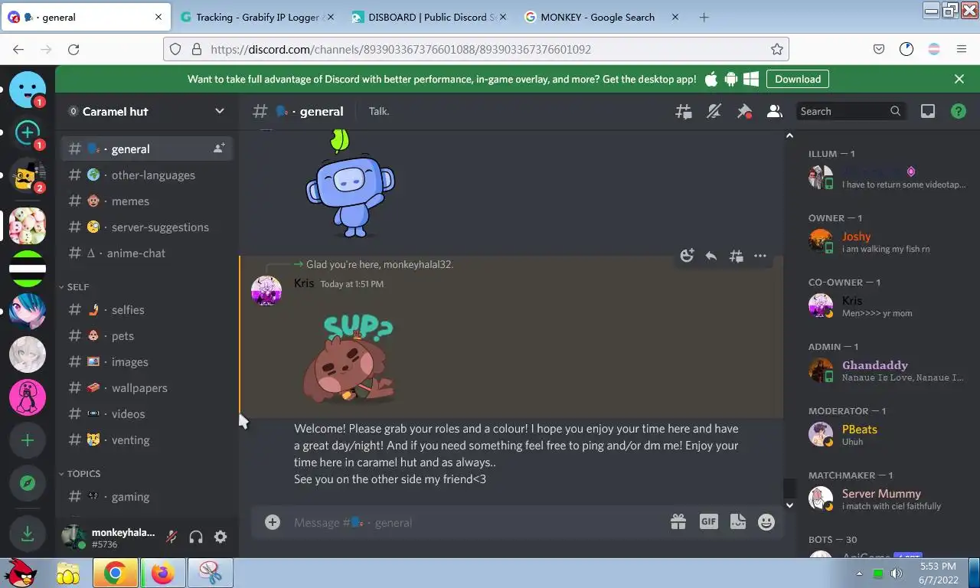Add reaction to Kris's message
Viewport: 980px width, 588px height.
coord(687,256)
